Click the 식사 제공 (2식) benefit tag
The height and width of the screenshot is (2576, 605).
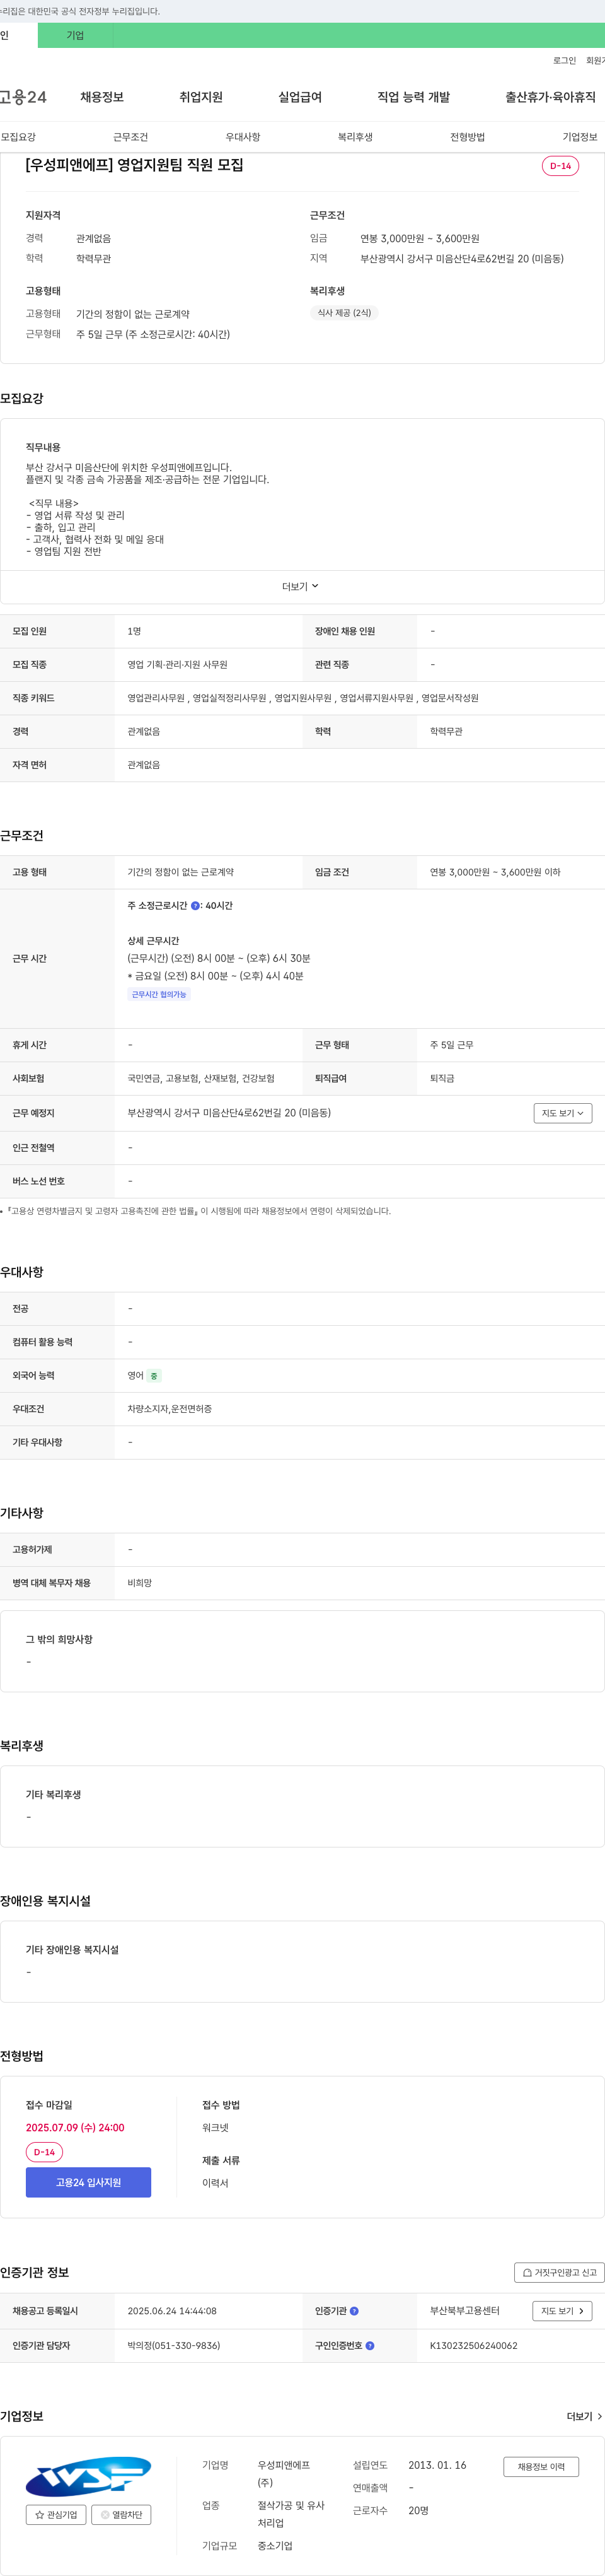tap(345, 313)
